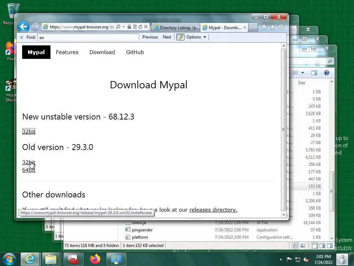Image resolution: width=354 pixels, height=266 pixels.
Task: Open the clock showing 2:01 PM
Action: coord(323,259)
